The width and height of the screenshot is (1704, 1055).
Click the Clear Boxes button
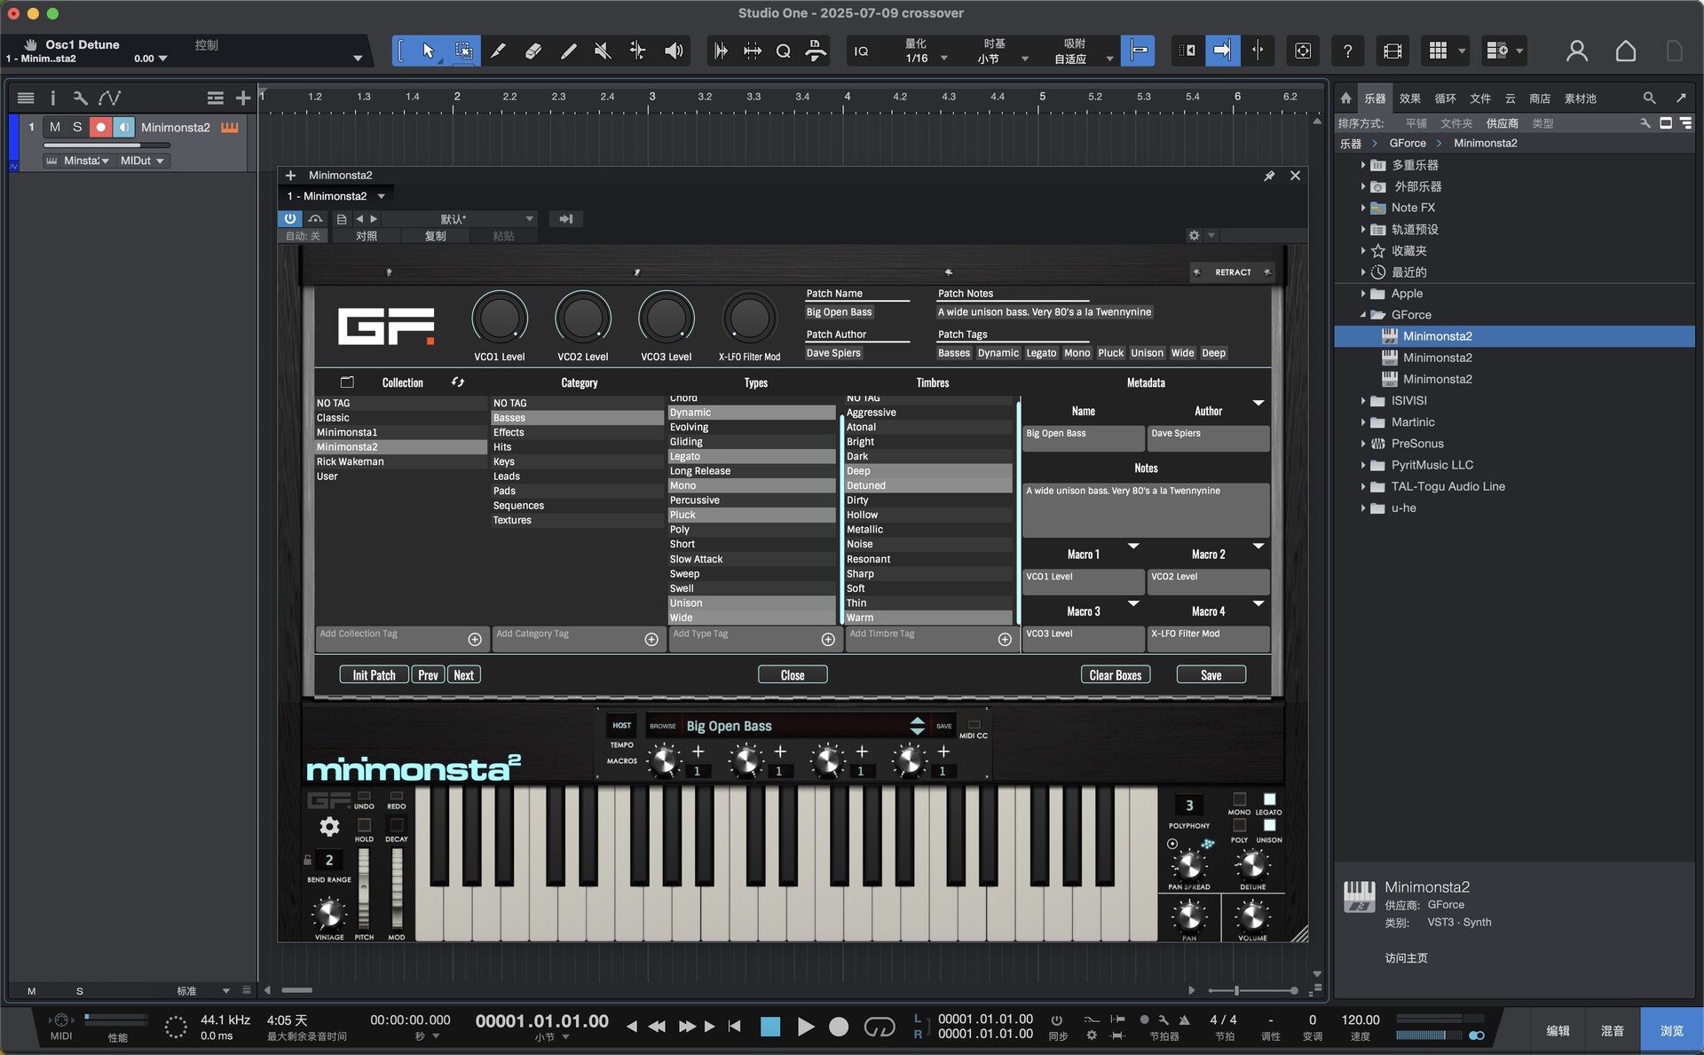tap(1116, 675)
